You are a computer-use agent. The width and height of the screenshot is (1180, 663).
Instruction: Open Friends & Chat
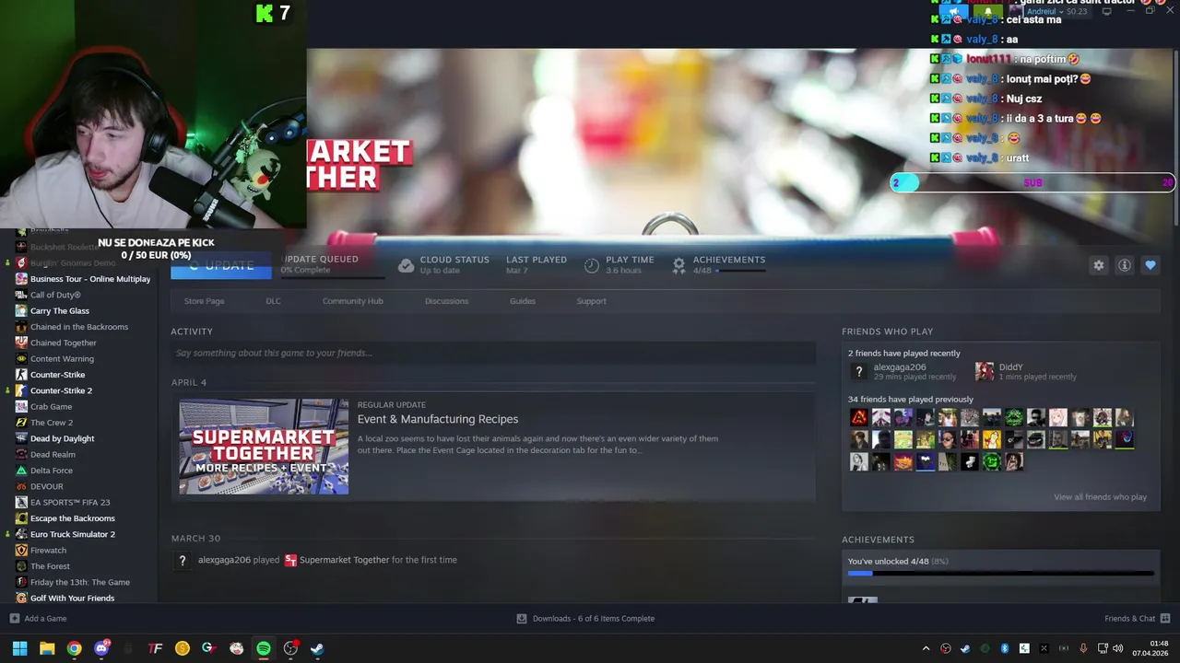click(x=1137, y=619)
